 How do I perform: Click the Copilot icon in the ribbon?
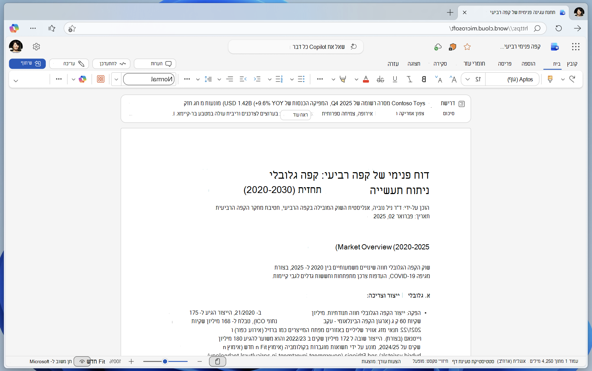pyautogui.click(x=83, y=79)
